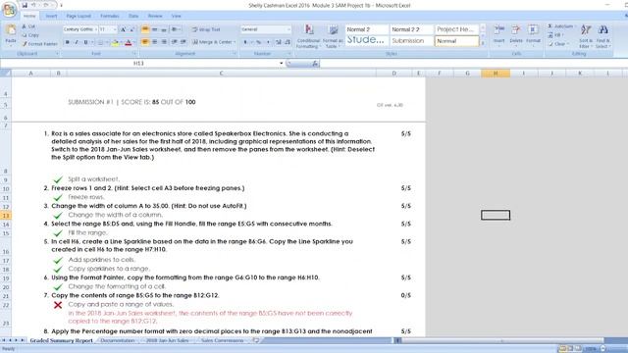Expand Merge & Center options
628x353 pixels.
(x=235, y=42)
